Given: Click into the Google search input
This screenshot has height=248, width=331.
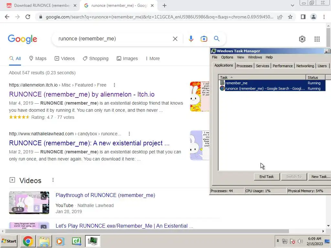Looking at the screenshot, I should (114, 39).
